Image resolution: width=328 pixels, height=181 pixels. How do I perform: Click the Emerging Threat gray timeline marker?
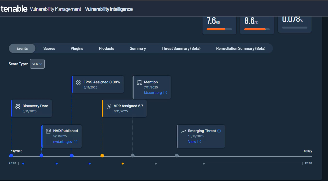(x=177, y=156)
